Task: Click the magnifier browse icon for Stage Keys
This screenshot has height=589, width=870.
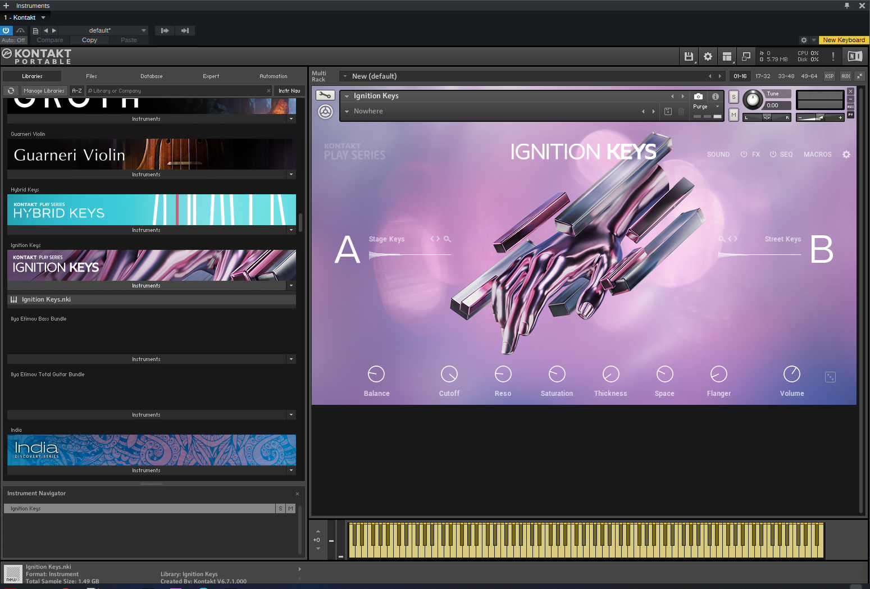Action: (448, 239)
